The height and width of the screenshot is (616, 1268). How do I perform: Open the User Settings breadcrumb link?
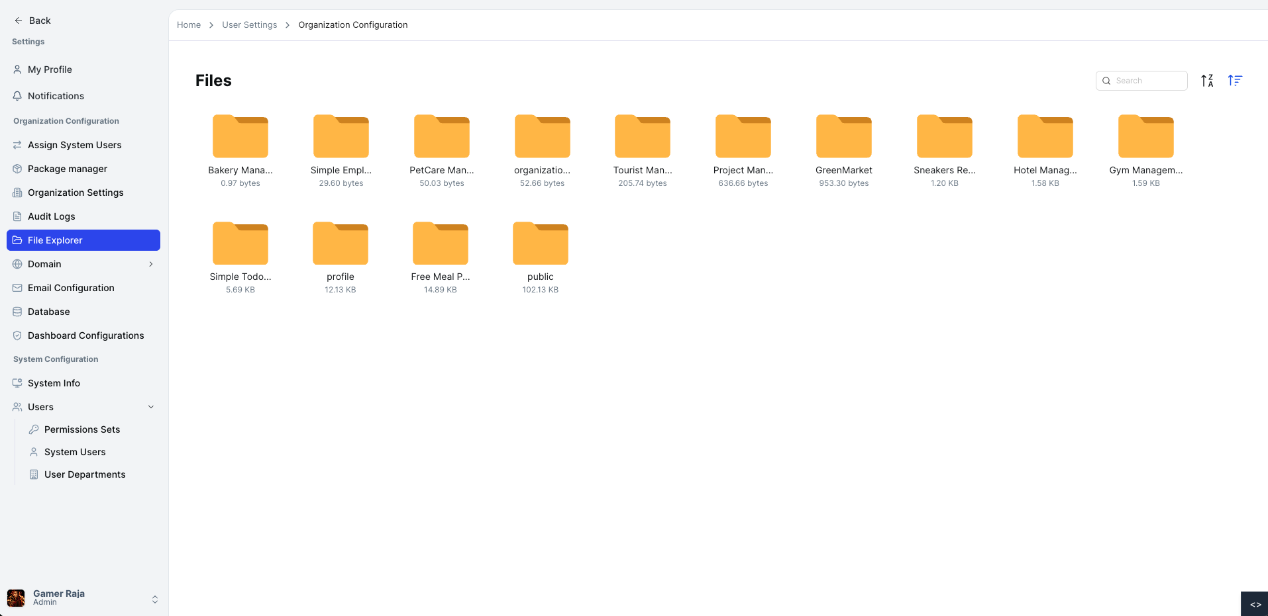pyautogui.click(x=250, y=24)
